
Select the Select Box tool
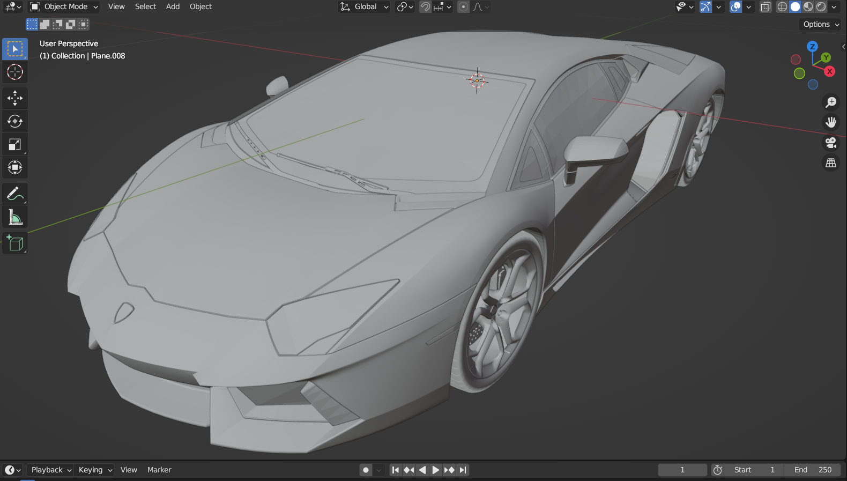[x=15, y=49]
